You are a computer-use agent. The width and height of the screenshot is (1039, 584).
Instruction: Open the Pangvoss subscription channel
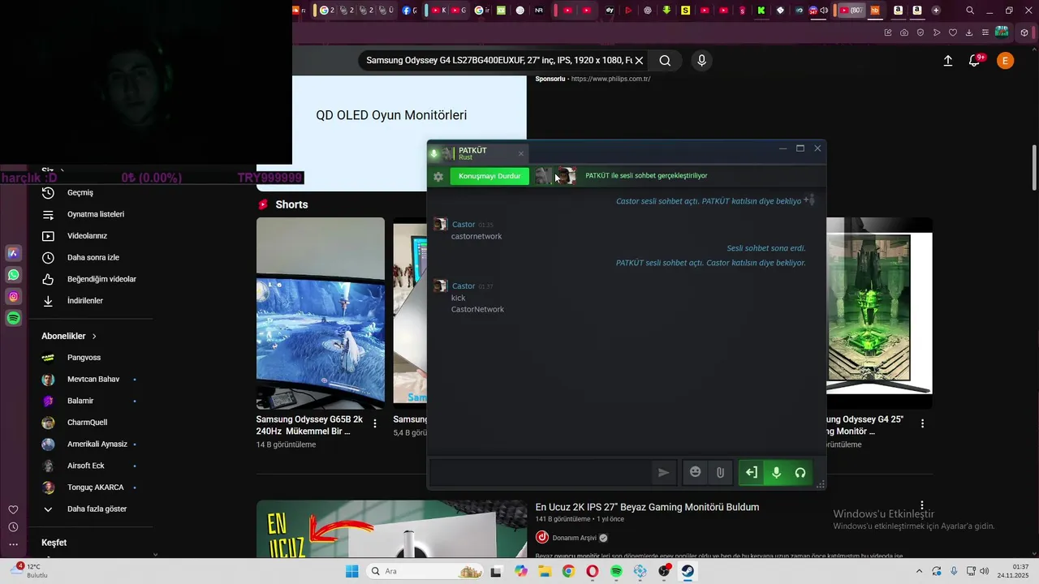84,358
